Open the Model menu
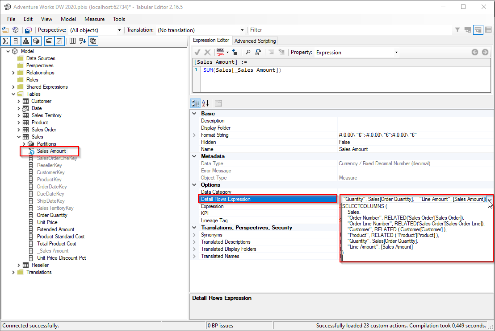The width and height of the screenshot is (495, 331). [68, 19]
